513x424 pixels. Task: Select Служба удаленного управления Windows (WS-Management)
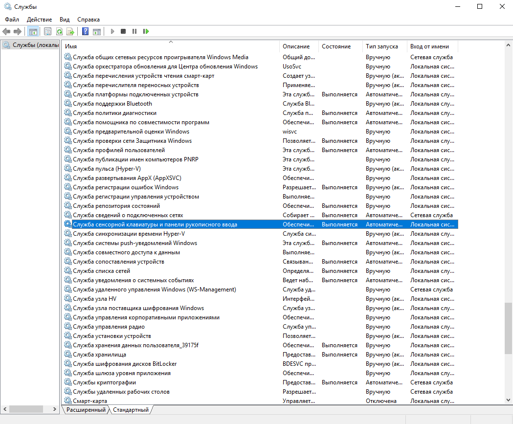pos(261,290)
